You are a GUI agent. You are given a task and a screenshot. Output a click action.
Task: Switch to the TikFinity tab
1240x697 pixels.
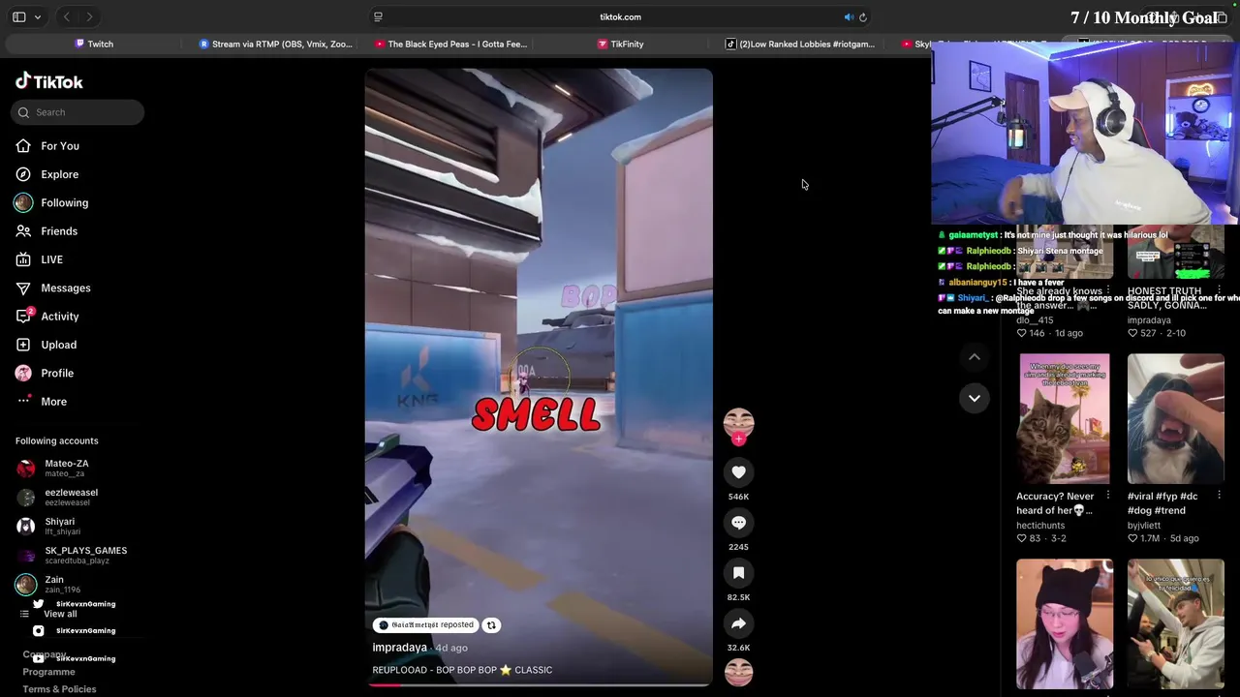click(620, 44)
